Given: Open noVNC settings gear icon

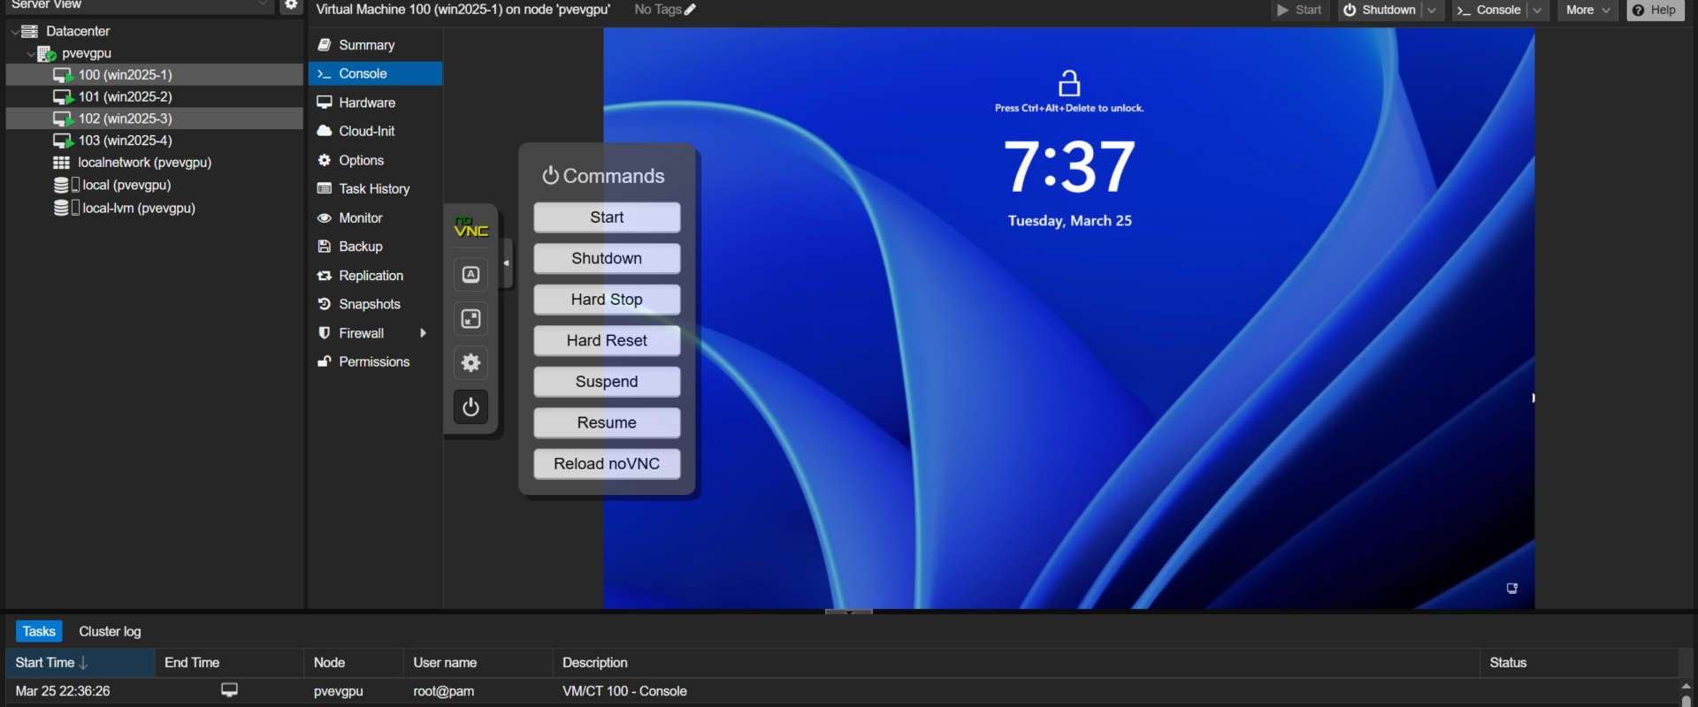Looking at the screenshot, I should coord(470,362).
